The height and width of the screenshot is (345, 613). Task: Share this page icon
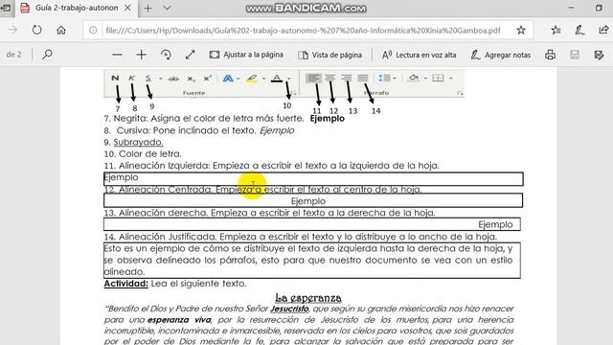[603, 30]
